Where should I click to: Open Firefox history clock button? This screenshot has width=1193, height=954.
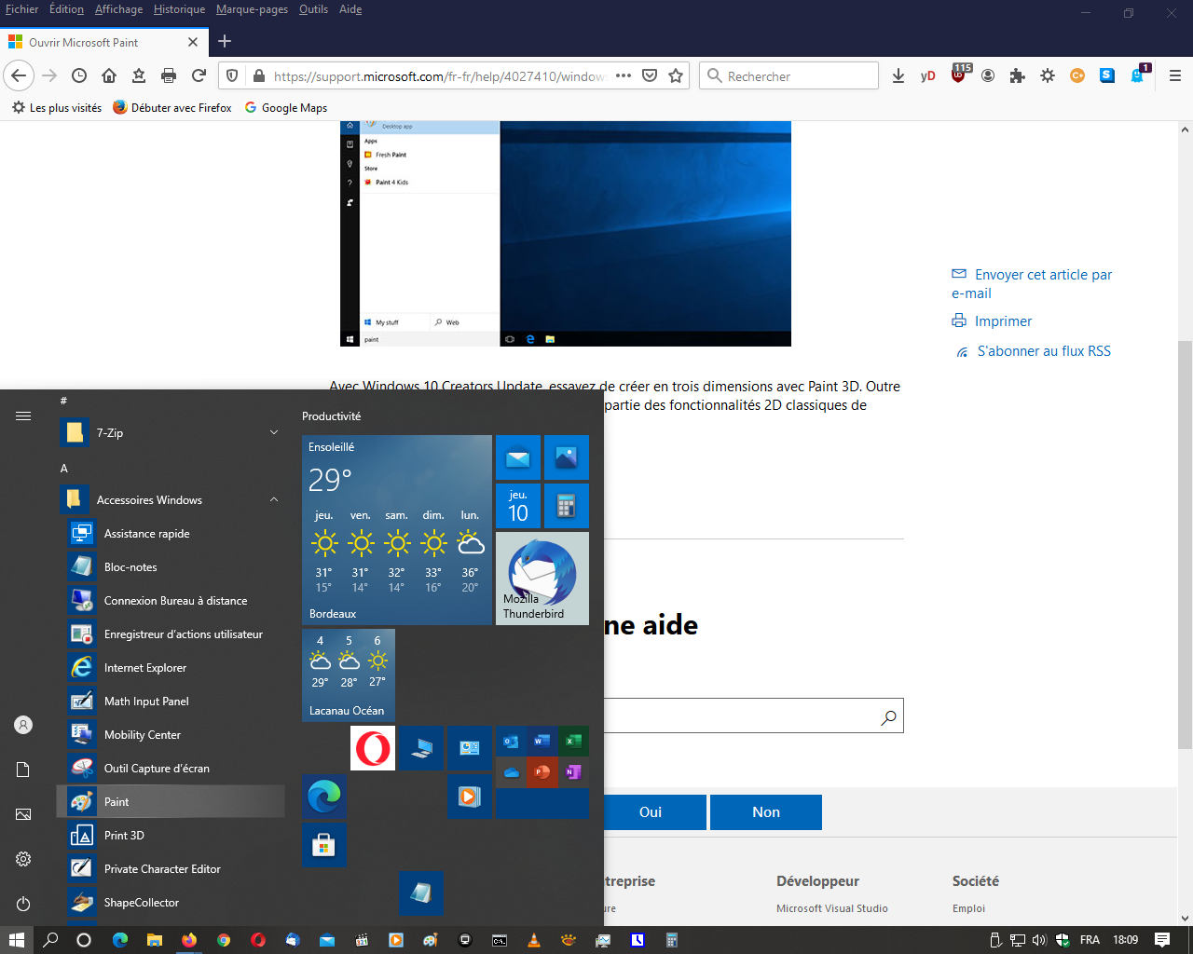(79, 75)
